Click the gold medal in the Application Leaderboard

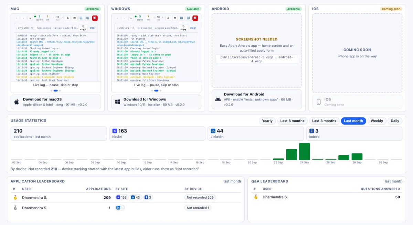click(x=15, y=197)
